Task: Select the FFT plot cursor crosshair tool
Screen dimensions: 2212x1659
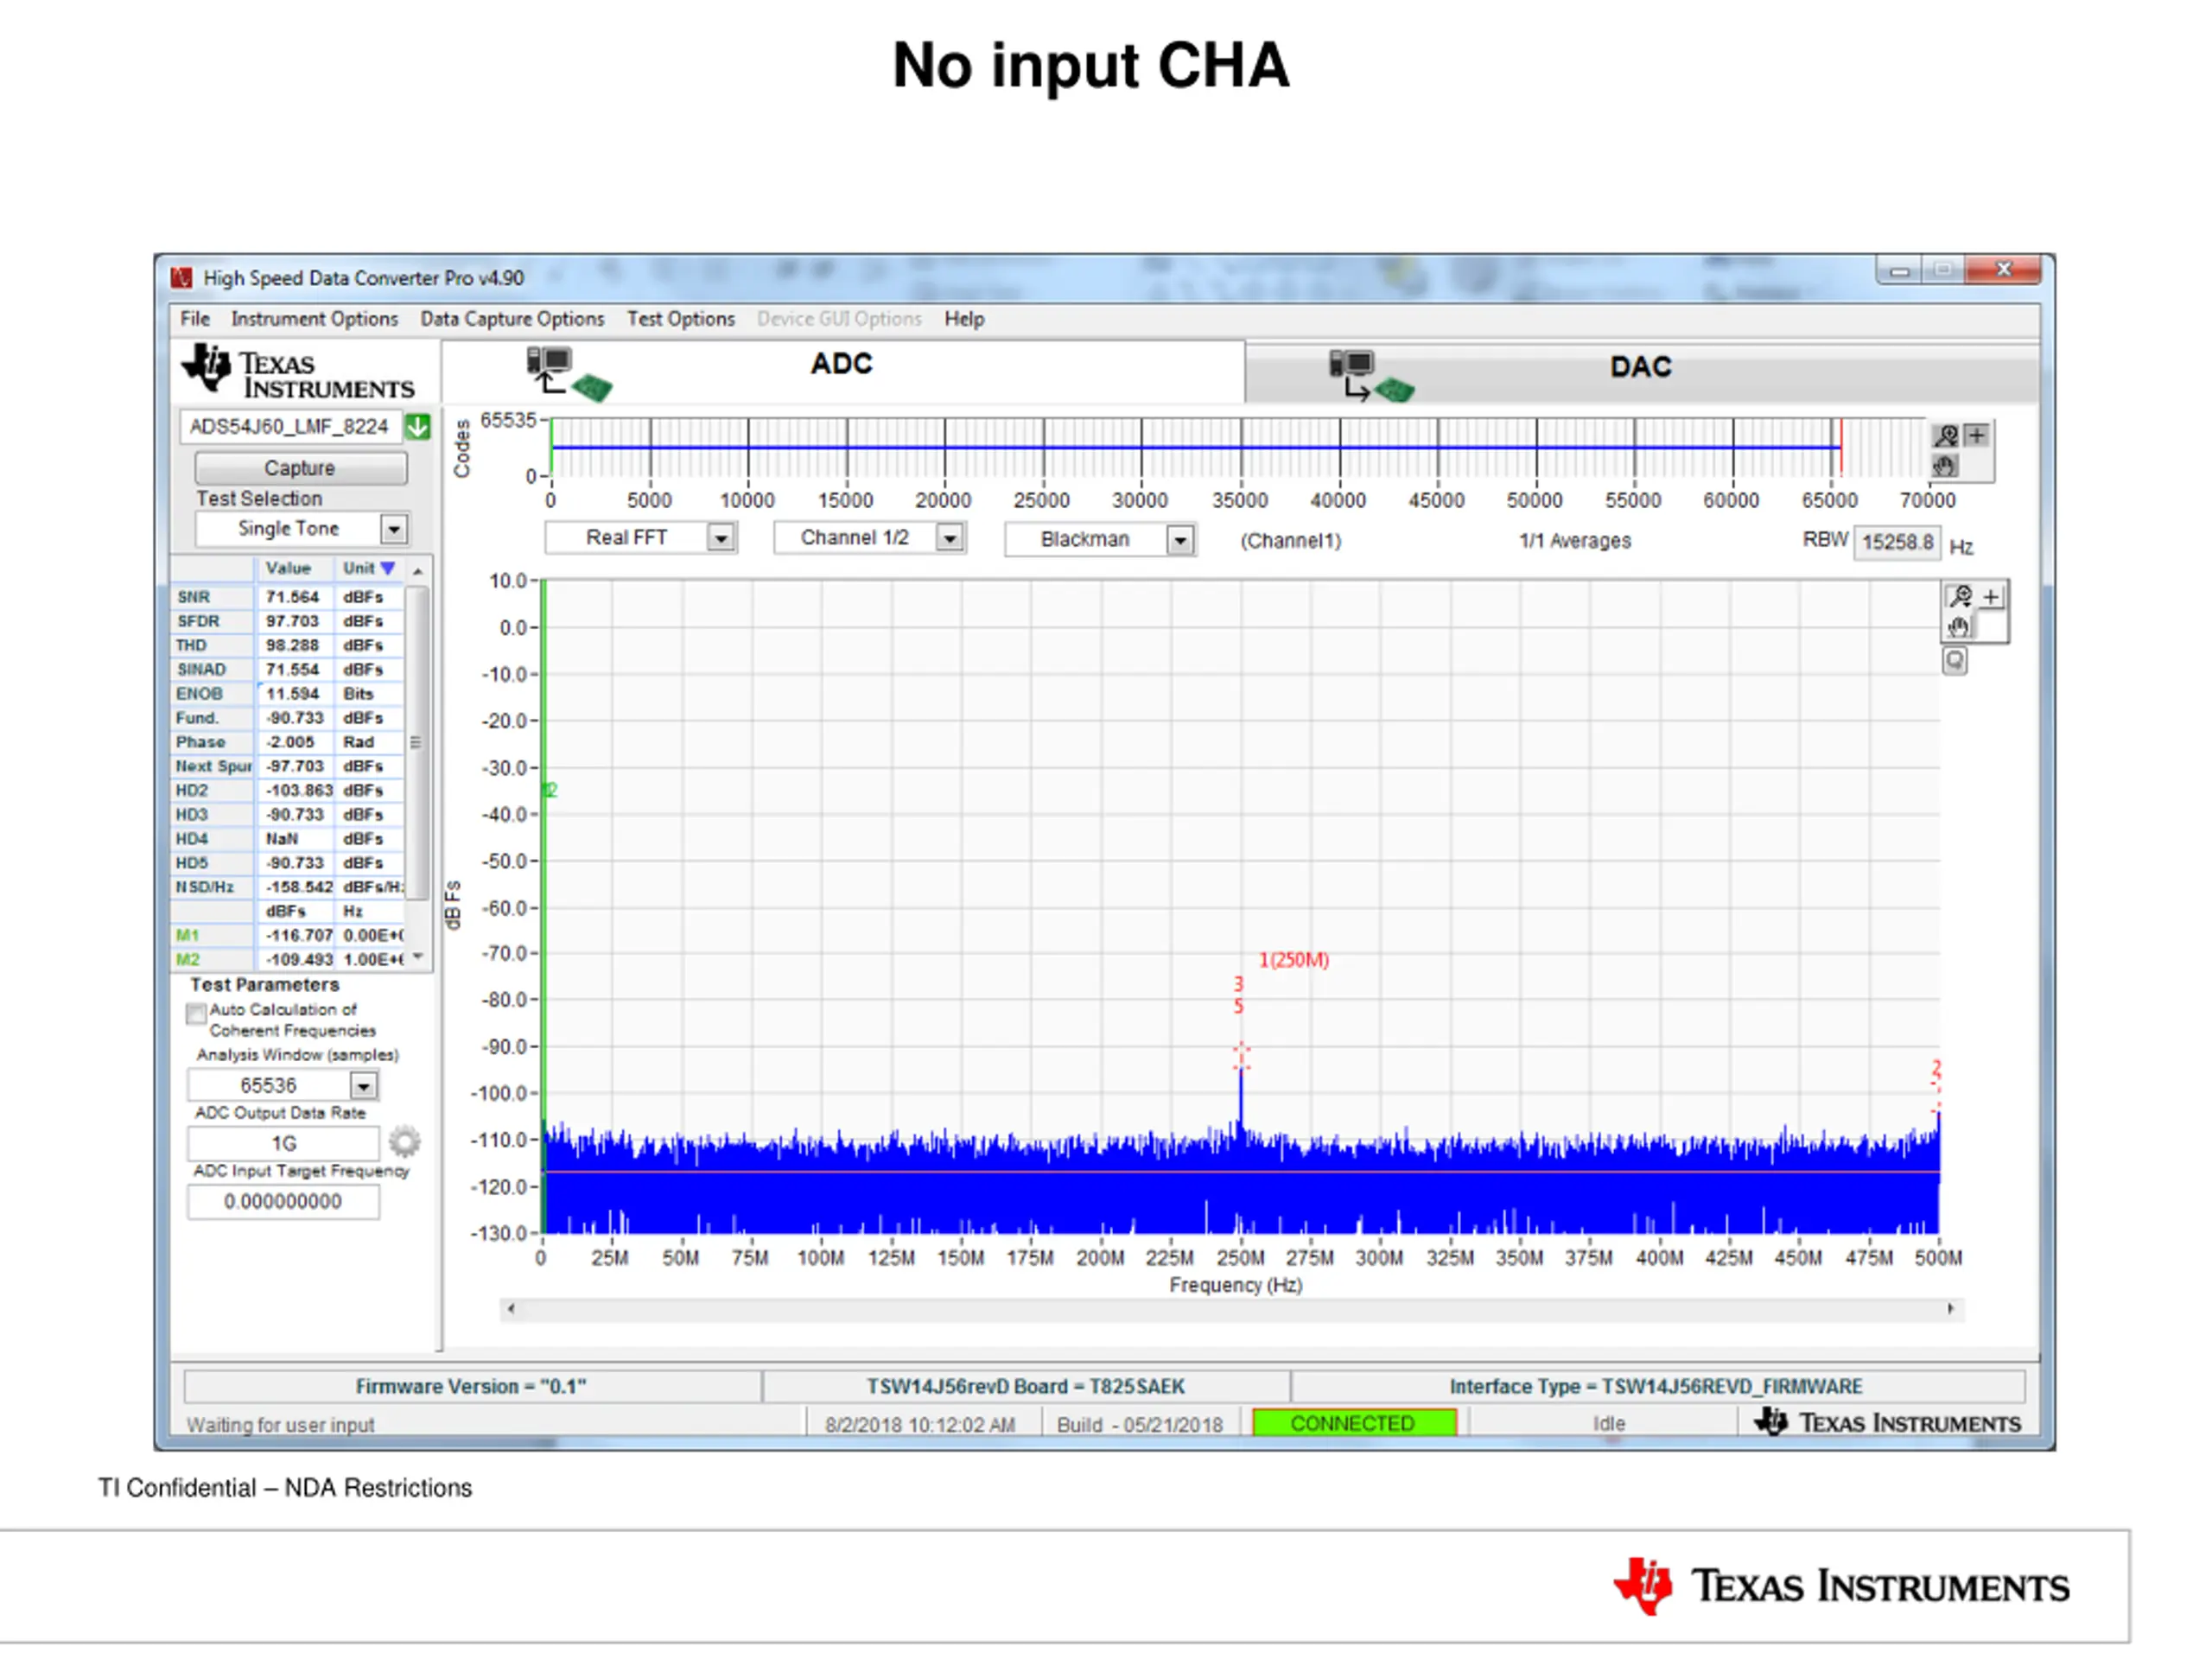Action: (x=1991, y=597)
